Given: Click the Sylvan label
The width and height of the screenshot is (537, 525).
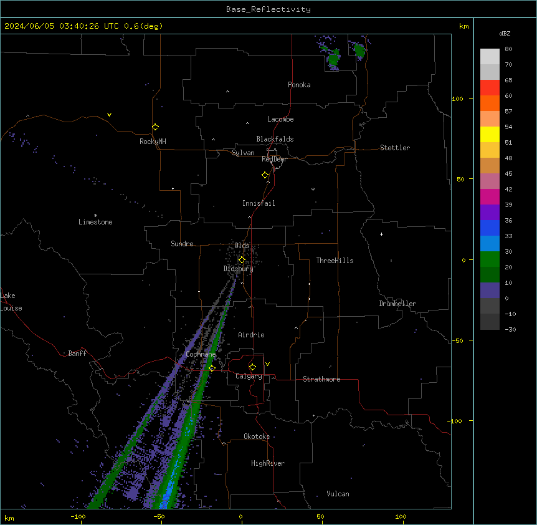Looking at the screenshot, I should coord(243,153).
